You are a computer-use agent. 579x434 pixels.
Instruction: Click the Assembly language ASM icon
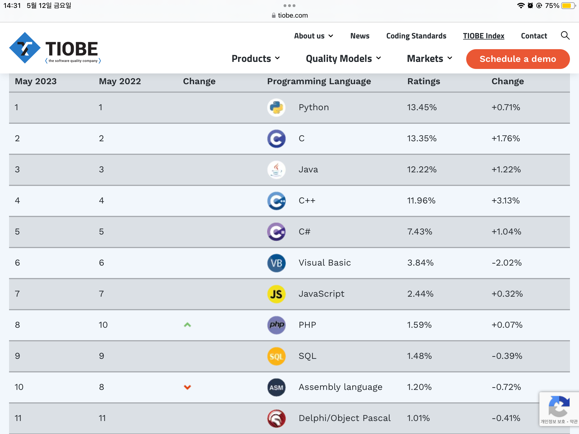(276, 387)
